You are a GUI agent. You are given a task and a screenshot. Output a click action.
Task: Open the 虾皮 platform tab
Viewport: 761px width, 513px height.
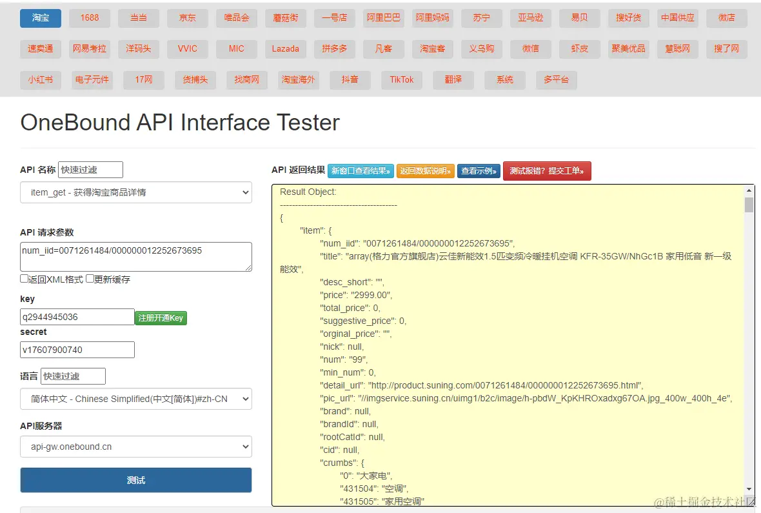(580, 49)
